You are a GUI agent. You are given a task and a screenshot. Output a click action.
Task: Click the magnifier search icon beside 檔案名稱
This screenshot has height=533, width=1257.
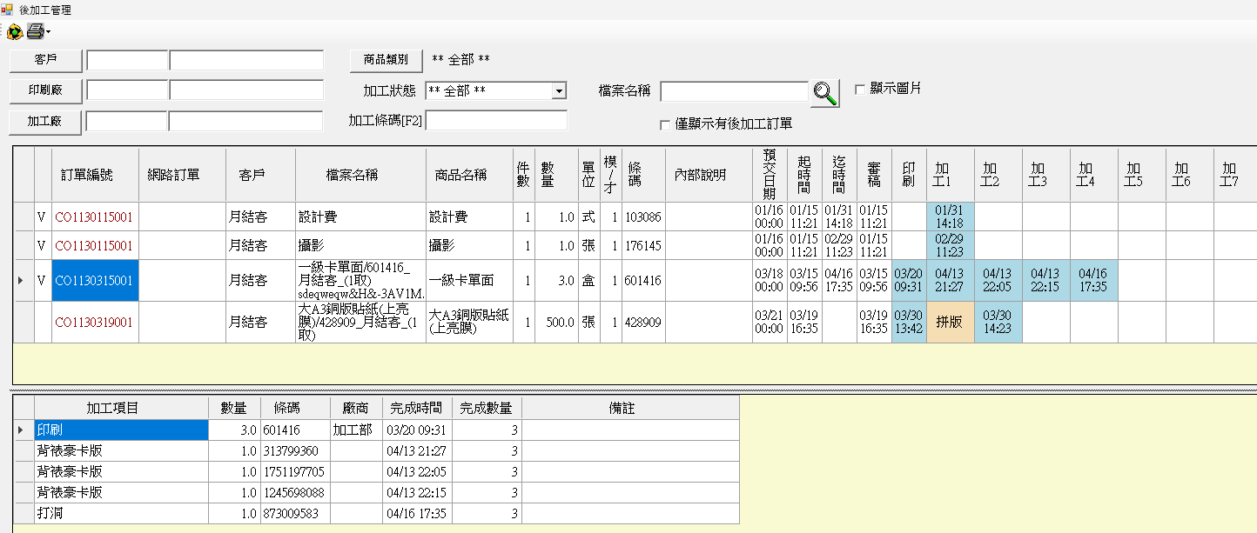(x=825, y=93)
